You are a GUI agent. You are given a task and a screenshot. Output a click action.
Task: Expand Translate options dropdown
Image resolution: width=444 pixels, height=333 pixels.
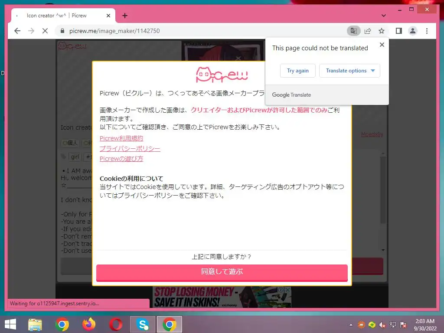point(349,71)
